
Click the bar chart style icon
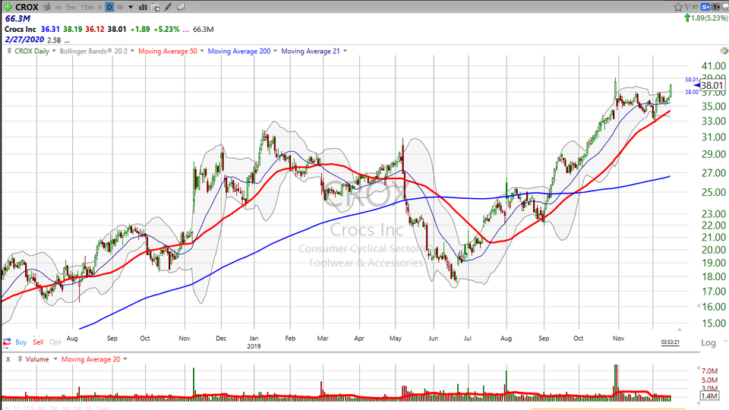pyautogui.click(x=143, y=7)
